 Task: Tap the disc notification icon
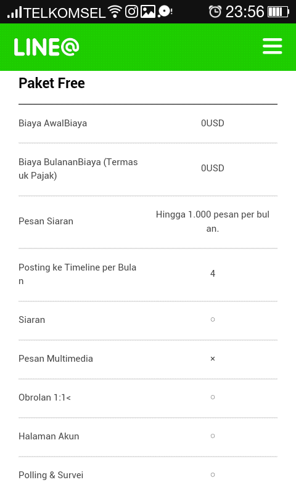[165, 12]
